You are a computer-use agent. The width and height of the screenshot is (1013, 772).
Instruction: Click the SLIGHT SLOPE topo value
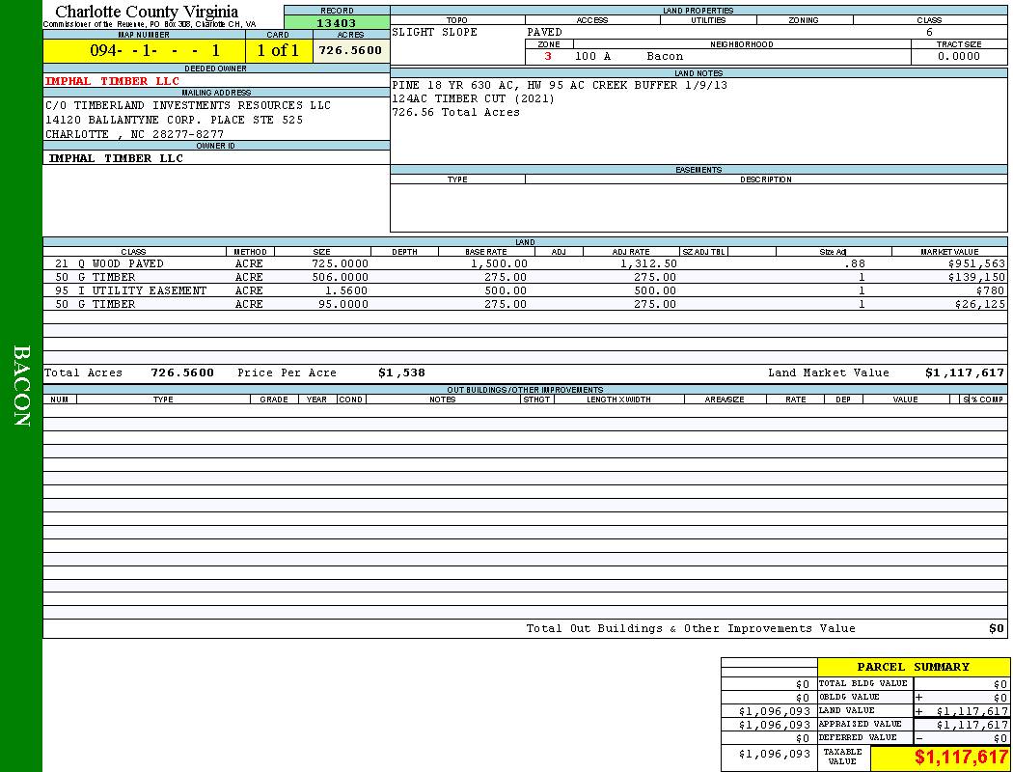[x=434, y=32]
